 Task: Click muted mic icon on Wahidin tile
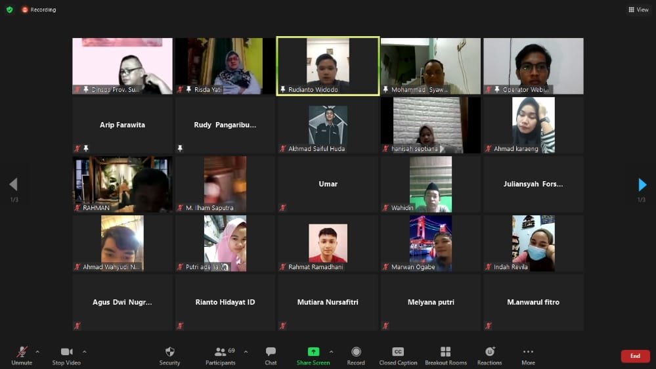click(x=385, y=207)
